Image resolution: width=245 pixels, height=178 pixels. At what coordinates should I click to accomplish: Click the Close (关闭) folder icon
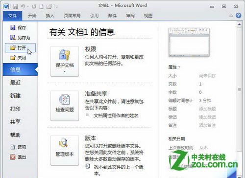tap(13, 58)
